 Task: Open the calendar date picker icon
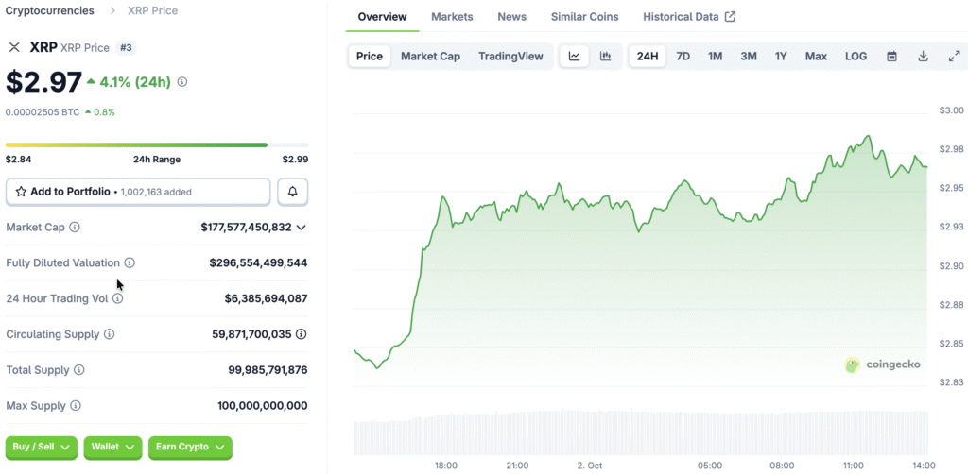point(891,57)
